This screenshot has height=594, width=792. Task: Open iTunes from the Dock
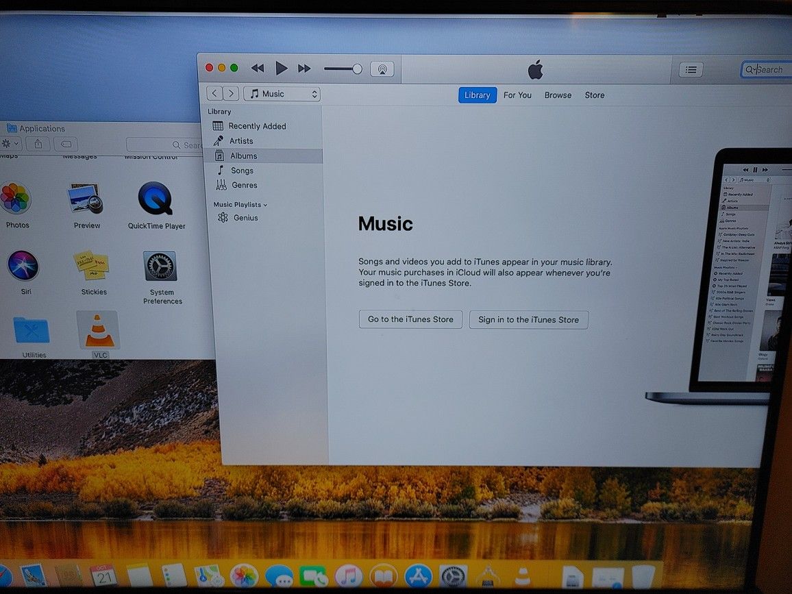pyautogui.click(x=349, y=576)
